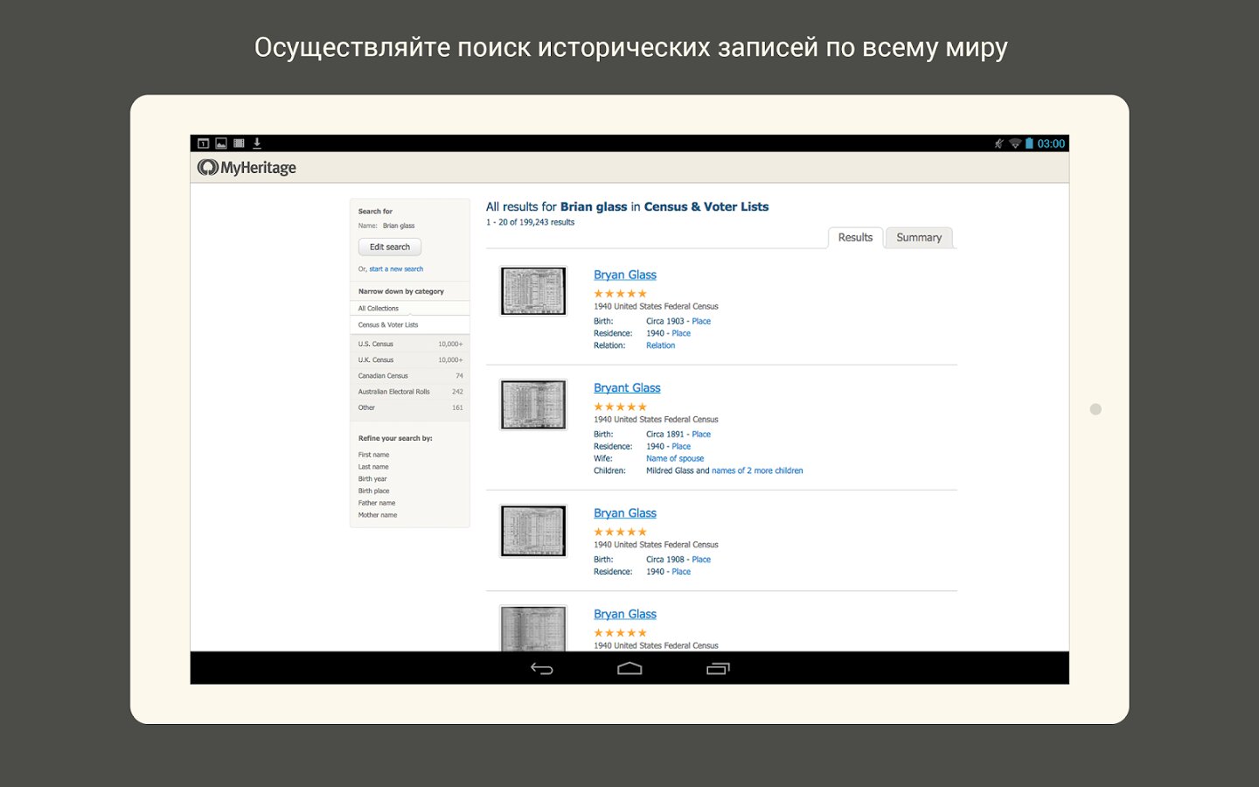Tap the Android back navigation icon
The height and width of the screenshot is (787, 1259).
[542, 669]
